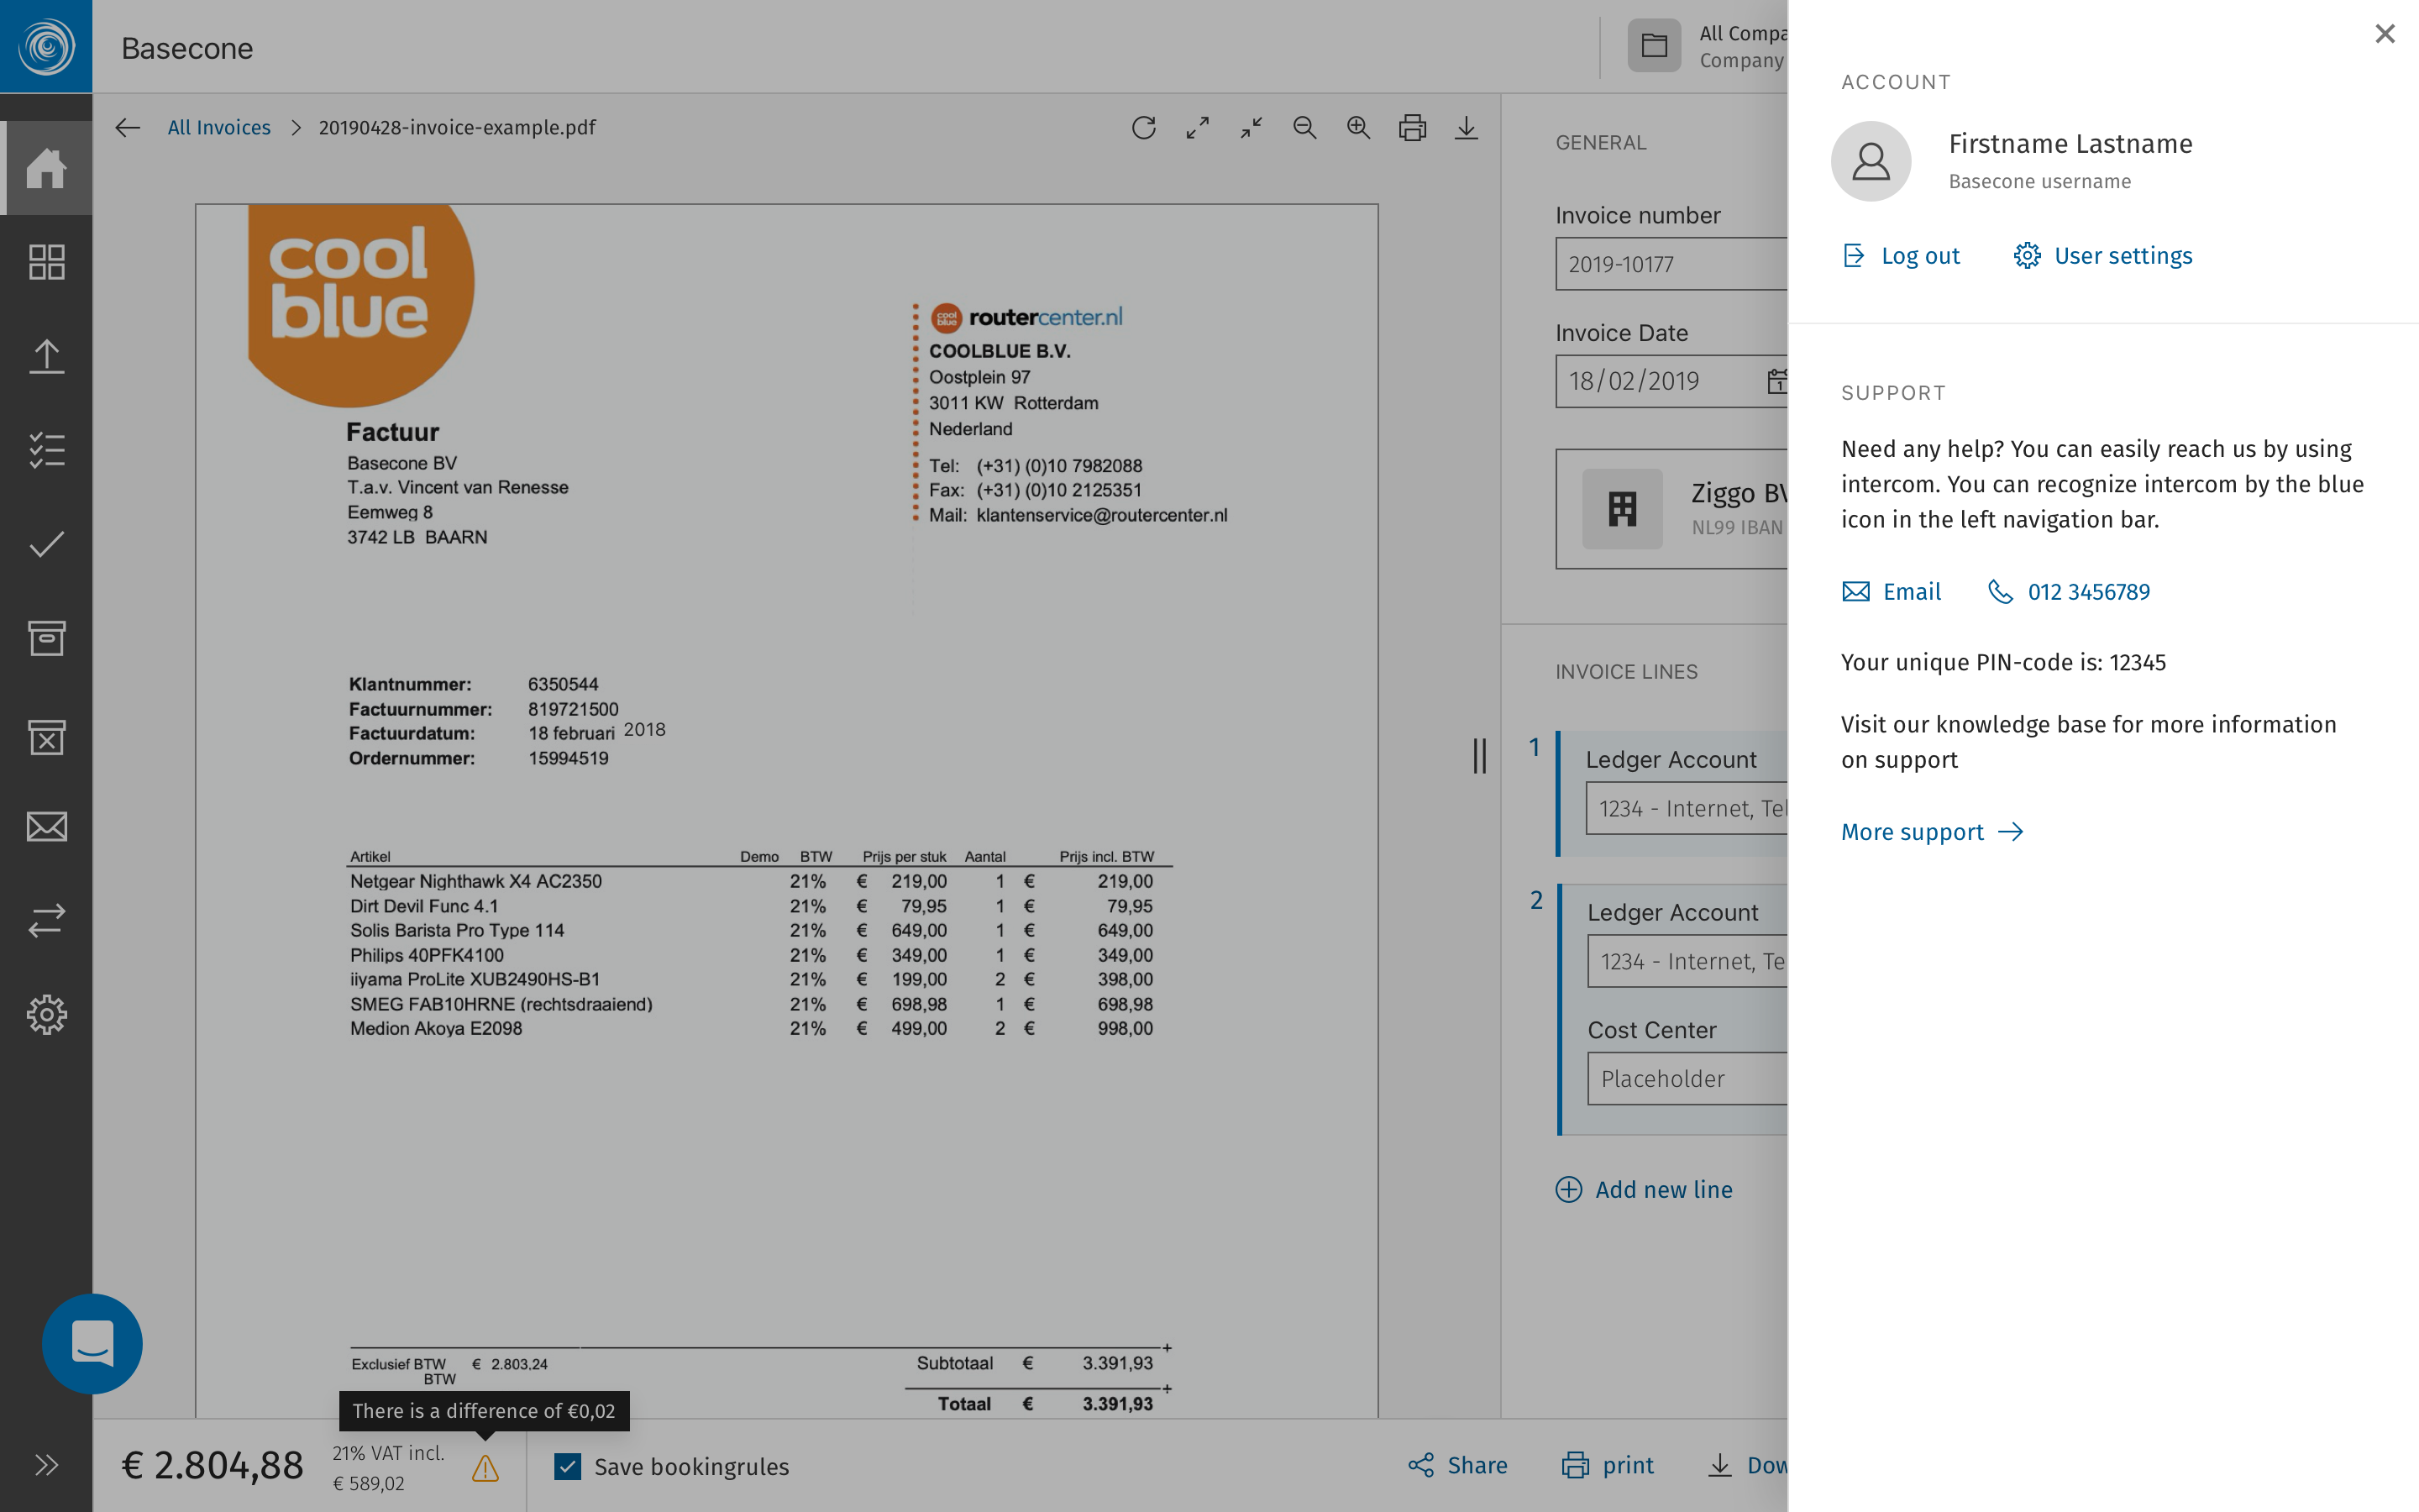Open the upload icon in sidebar
The image size is (2419, 1512).
click(46, 356)
